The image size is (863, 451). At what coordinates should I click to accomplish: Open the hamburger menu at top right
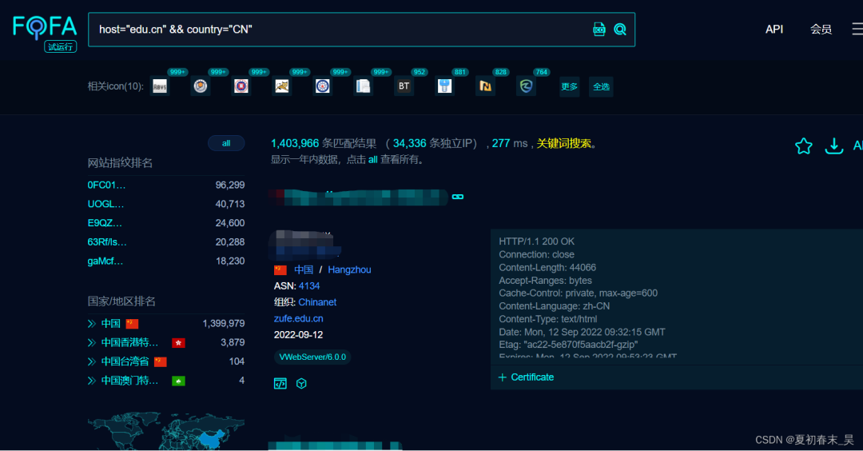click(857, 29)
